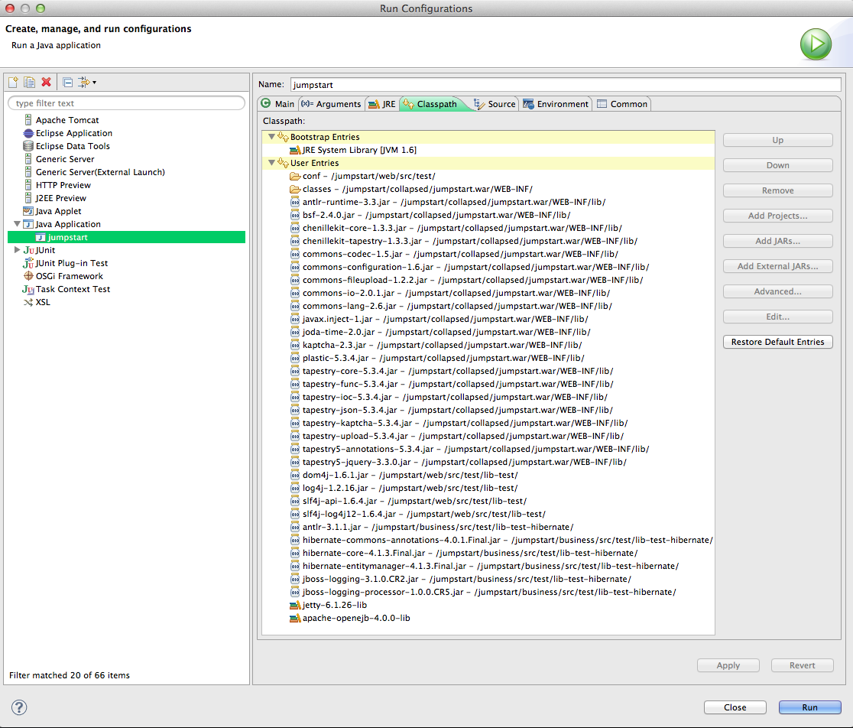Select slf4j-api-1.6.4.jar entry

click(414, 502)
